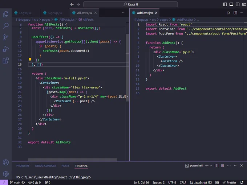Split the right editor
Viewport: 247px width, 185px height.
(x=235, y=13)
